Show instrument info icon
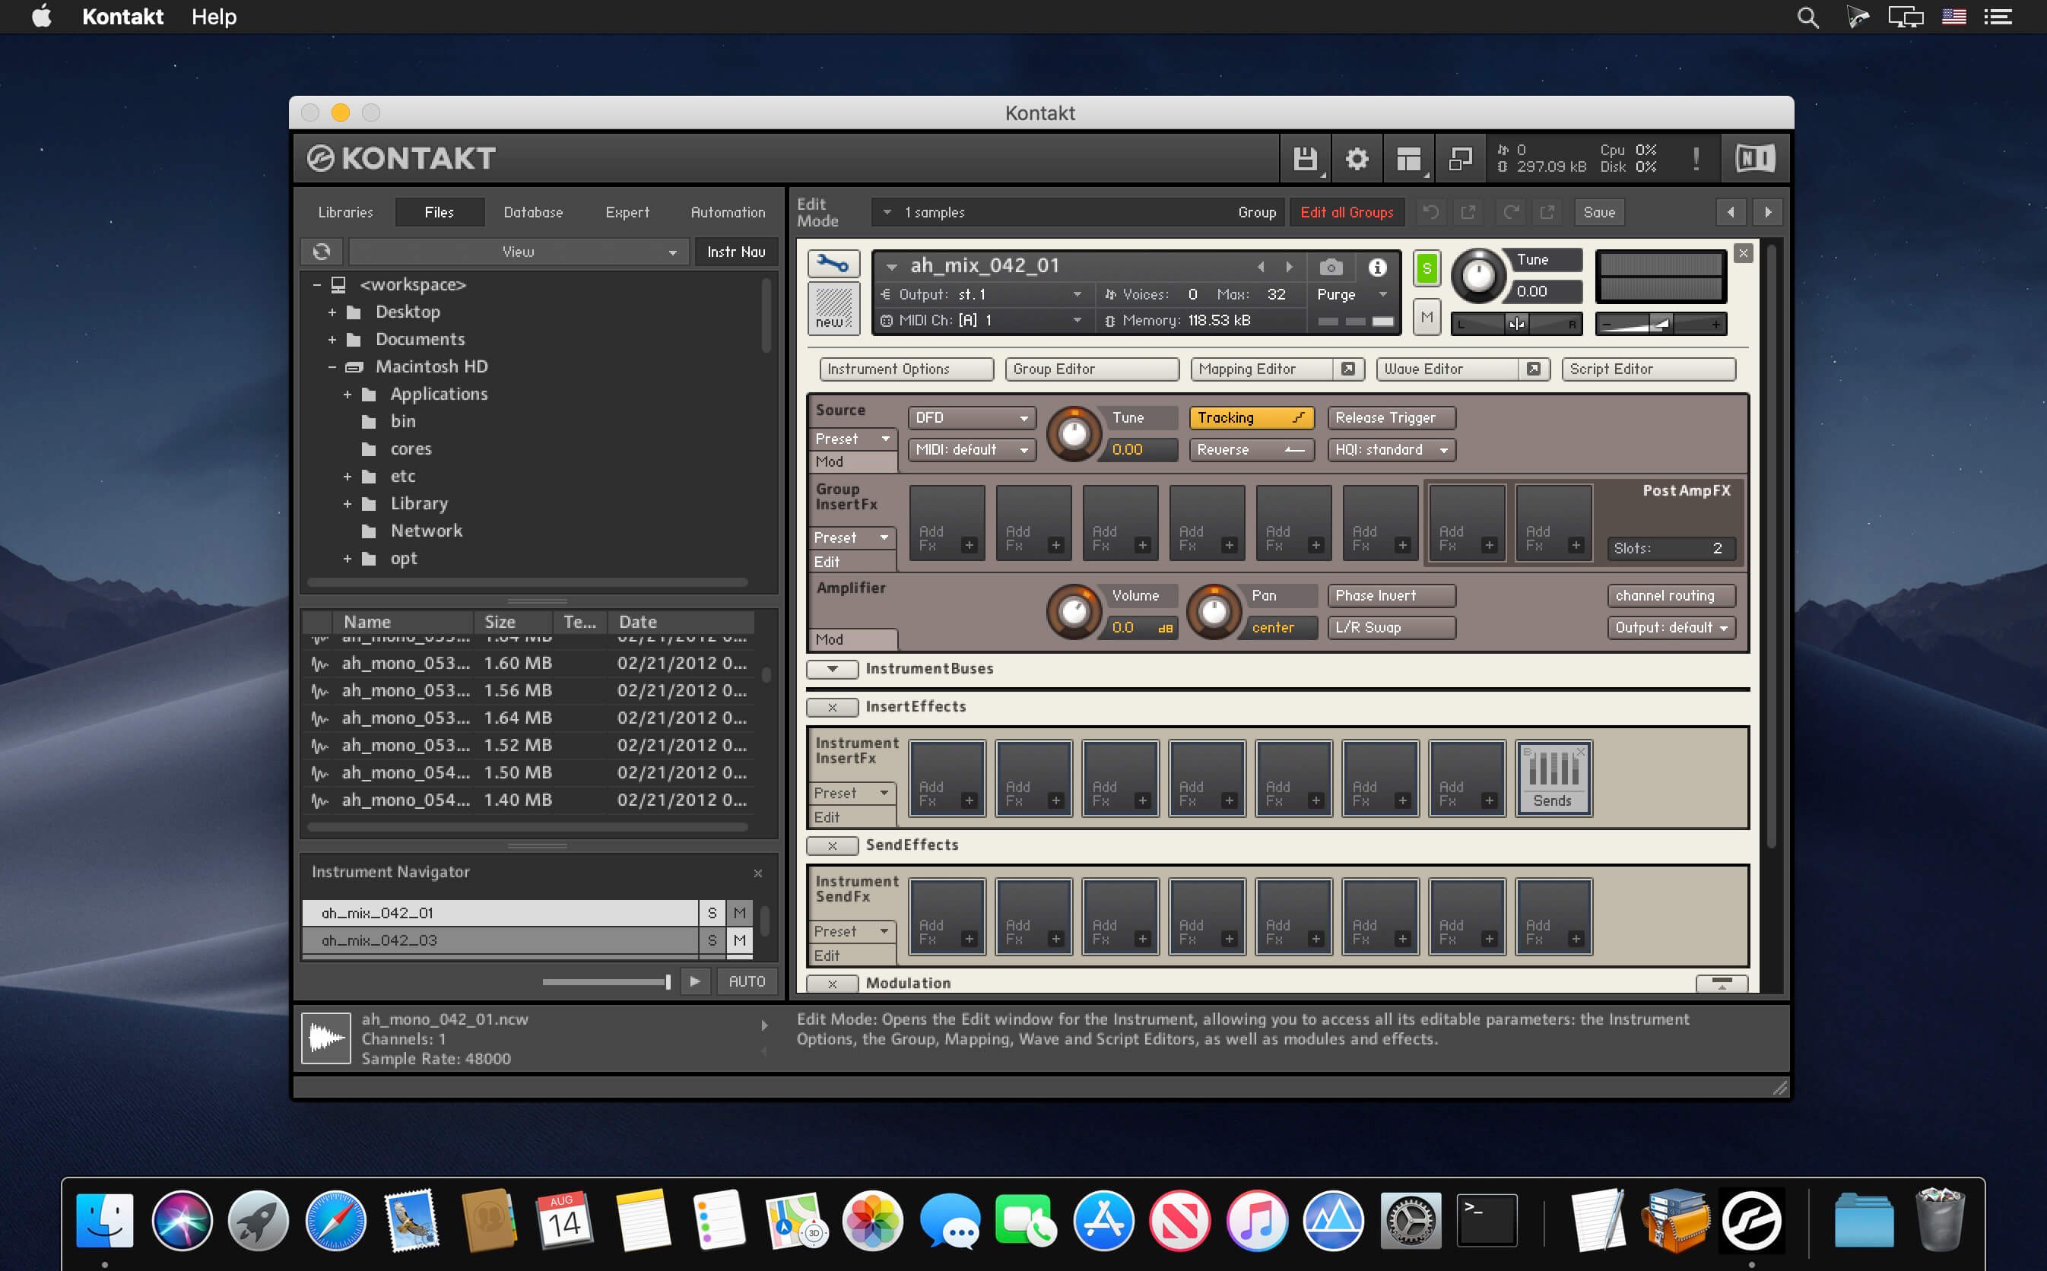Screen dimensions: 2047x1271 1377,268
